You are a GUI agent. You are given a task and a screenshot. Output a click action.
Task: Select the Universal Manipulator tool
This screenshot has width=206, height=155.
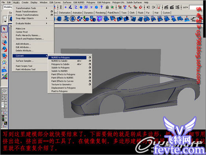click(x=4, y=62)
